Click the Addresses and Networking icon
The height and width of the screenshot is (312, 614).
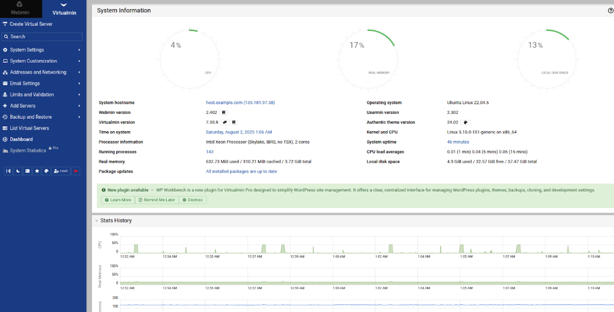click(5, 73)
